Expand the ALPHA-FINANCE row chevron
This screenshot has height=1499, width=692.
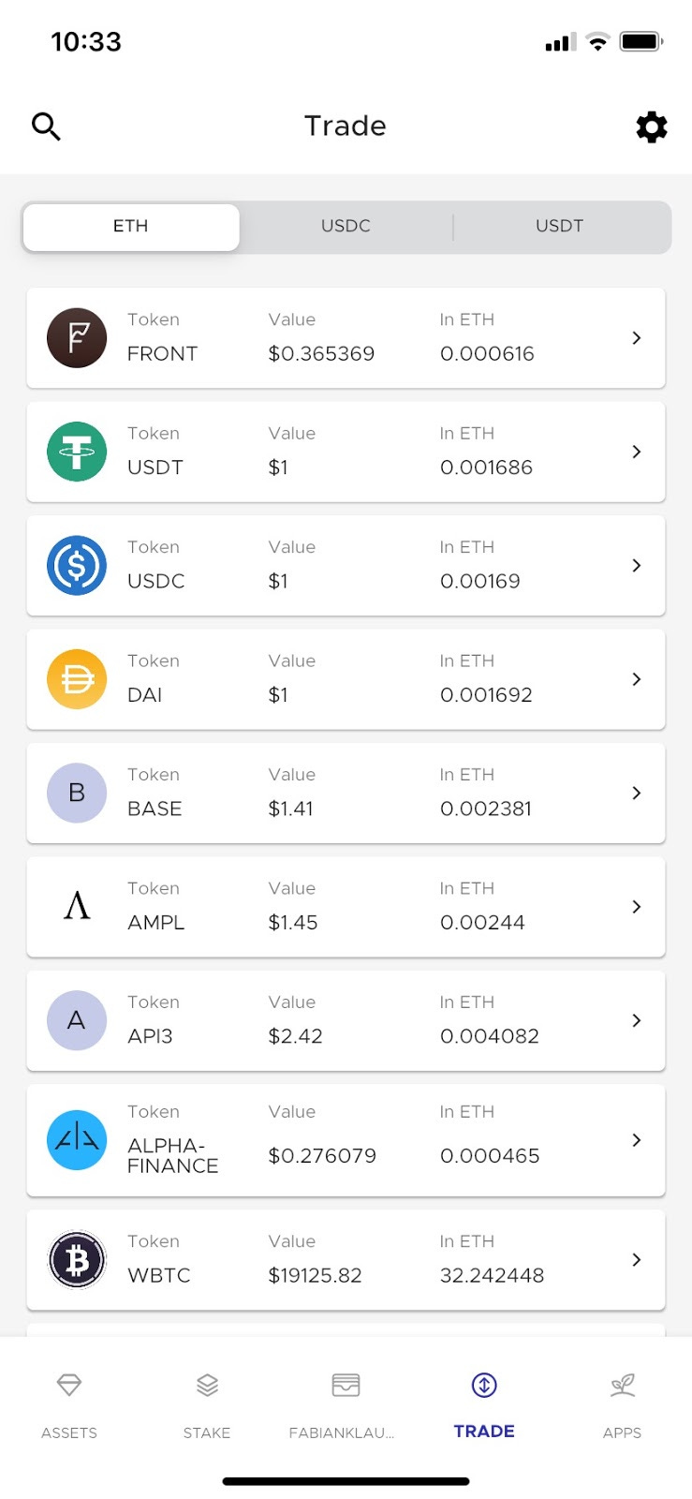(x=637, y=1140)
